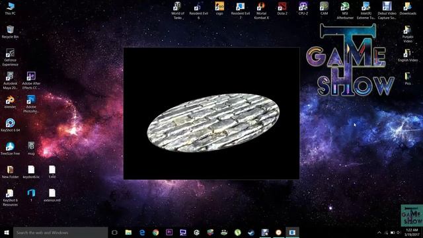Launch the World of Tanks shortcut
423x238 pixels.
pos(178,11)
